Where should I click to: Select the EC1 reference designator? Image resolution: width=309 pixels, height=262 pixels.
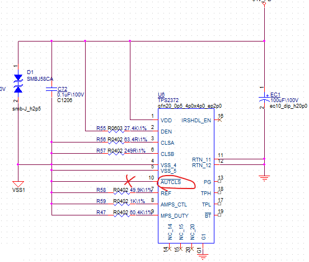coord(275,95)
